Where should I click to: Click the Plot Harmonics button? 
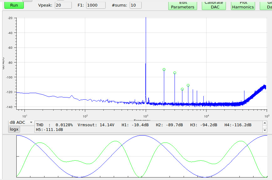(243, 6)
